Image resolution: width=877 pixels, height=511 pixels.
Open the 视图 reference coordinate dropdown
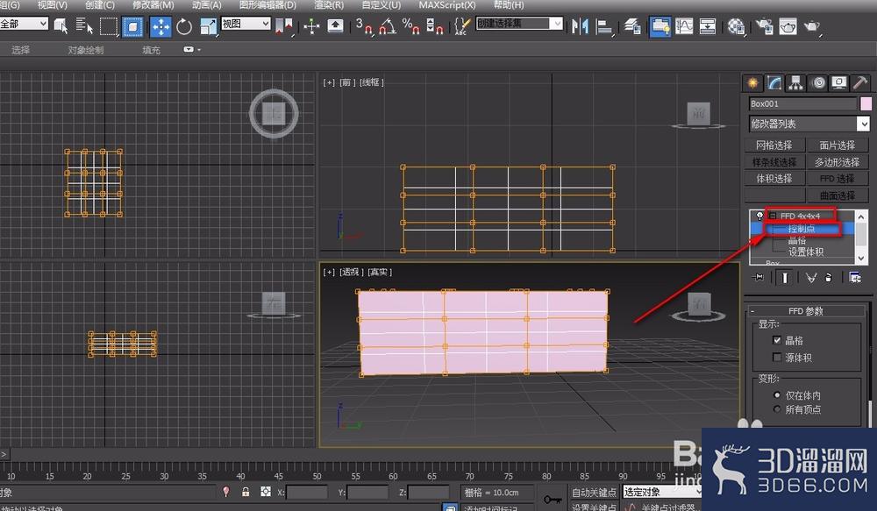(246, 24)
